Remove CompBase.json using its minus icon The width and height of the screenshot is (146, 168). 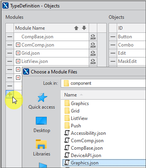pyautogui.click(x=10, y=37)
